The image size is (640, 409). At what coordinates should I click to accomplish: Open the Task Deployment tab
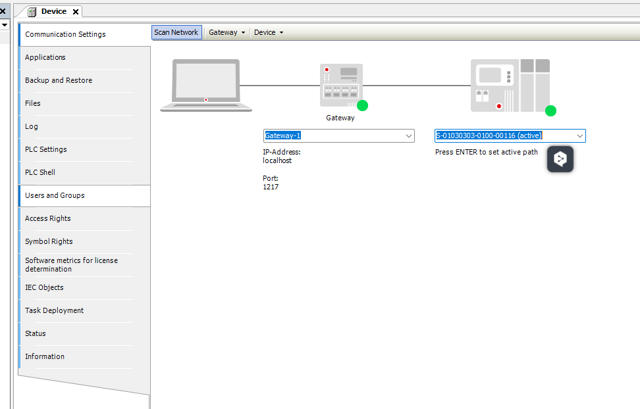click(85, 311)
